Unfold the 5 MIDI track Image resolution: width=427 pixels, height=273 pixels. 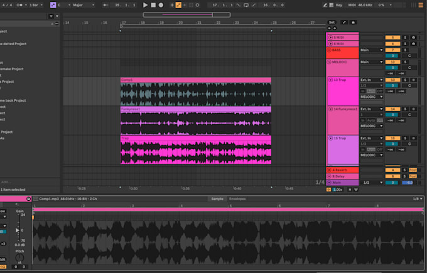330,37
